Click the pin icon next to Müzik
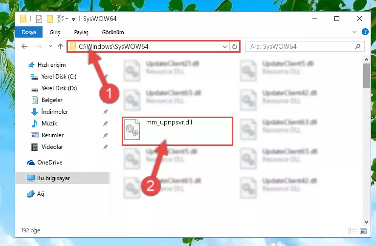This screenshot has height=246, width=376. [106, 123]
